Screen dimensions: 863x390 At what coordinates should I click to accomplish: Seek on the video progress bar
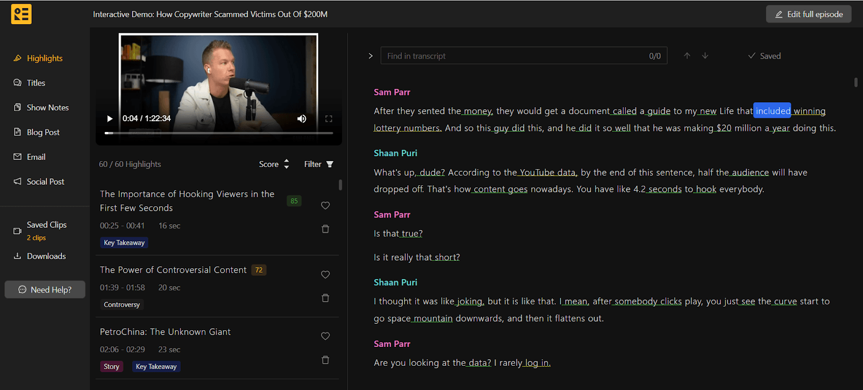click(218, 133)
